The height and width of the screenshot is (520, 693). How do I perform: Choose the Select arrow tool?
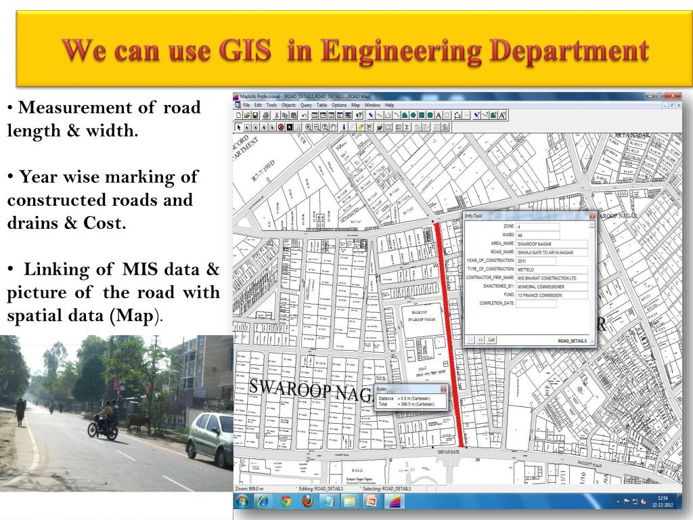click(x=239, y=127)
